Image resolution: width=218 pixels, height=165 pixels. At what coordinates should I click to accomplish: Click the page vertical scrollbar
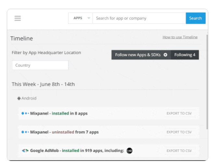pos(207,81)
